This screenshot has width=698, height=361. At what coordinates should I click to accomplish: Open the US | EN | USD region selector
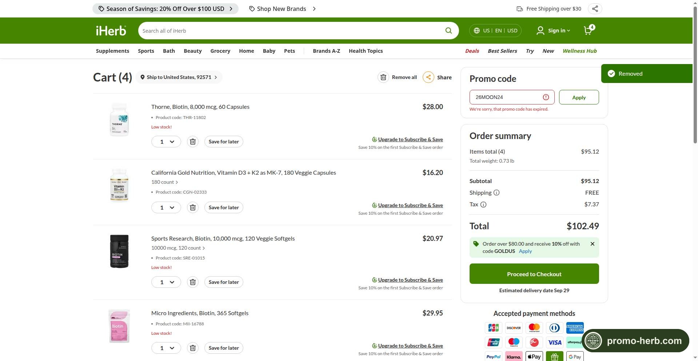point(495,31)
